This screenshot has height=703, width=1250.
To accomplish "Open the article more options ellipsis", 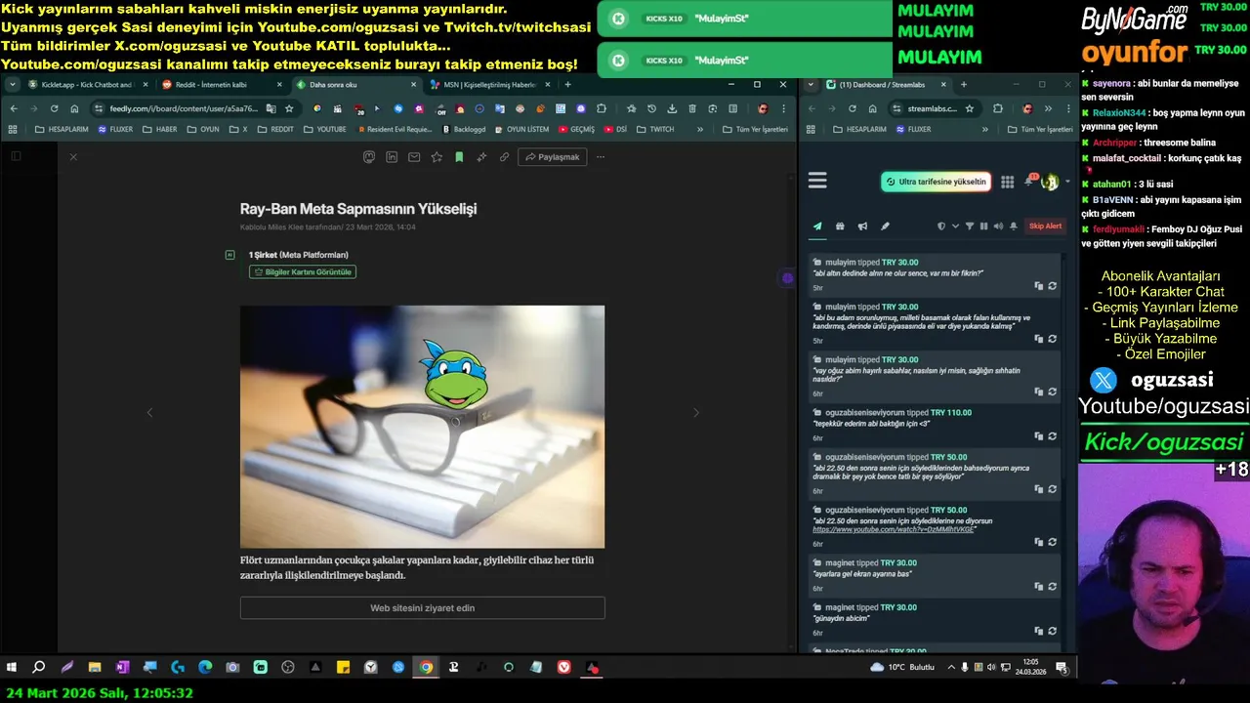I will tap(601, 156).
